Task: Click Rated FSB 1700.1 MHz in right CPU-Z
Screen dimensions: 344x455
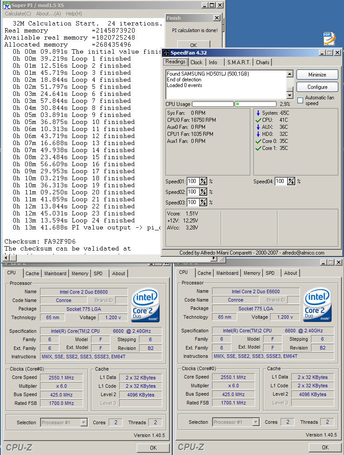Action: (234, 403)
